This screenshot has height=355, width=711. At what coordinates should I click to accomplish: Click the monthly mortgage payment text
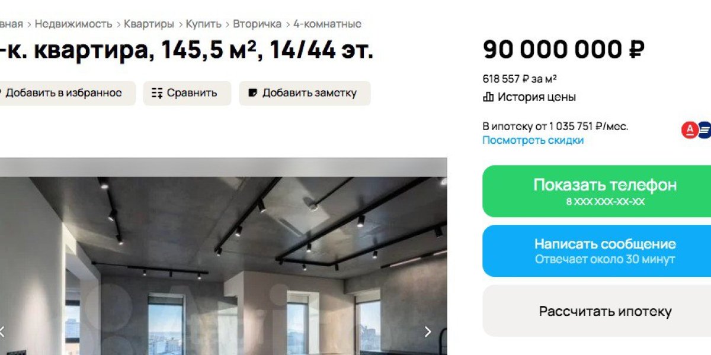pyautogui.click(x=555, y=126)
